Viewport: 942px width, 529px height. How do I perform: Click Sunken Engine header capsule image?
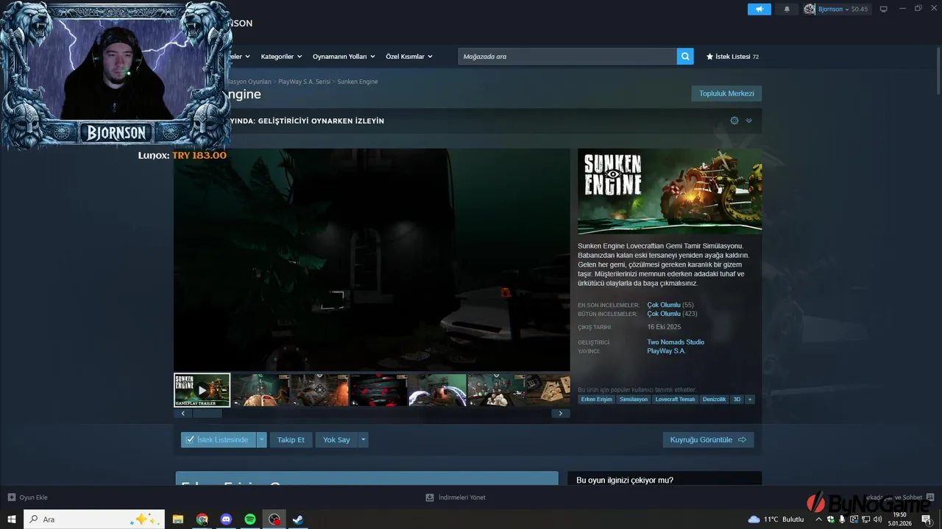(670, 192)
